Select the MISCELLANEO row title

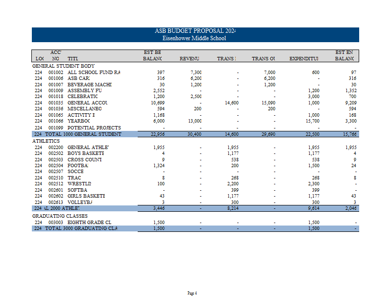(84, 109)
